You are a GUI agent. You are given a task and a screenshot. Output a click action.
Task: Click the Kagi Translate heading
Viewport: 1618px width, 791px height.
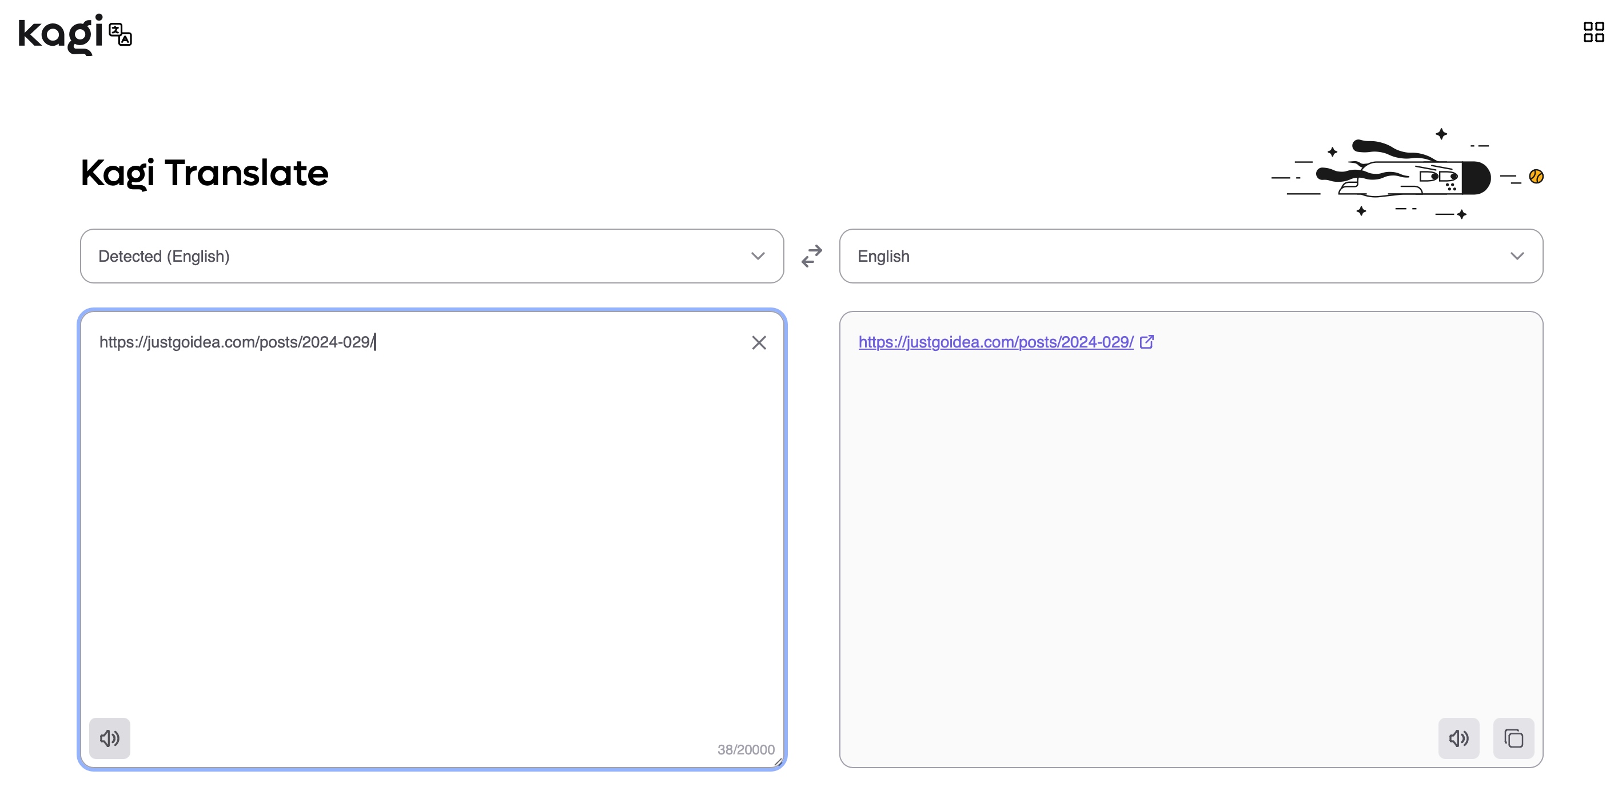pos(205,173)
